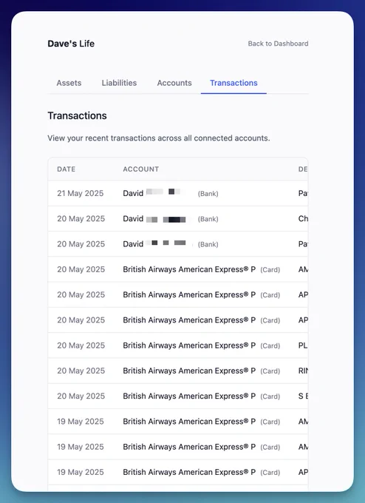Open the first 19 May 2025 card transaction
The height and width of the screenshot is (503, 365).
[x=178, y=422]
